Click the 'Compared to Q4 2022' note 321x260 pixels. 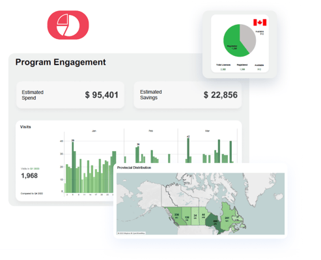click(32, 194)
